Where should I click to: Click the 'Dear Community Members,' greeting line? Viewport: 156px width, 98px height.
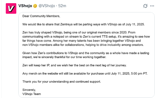click(x=41, y=16)
